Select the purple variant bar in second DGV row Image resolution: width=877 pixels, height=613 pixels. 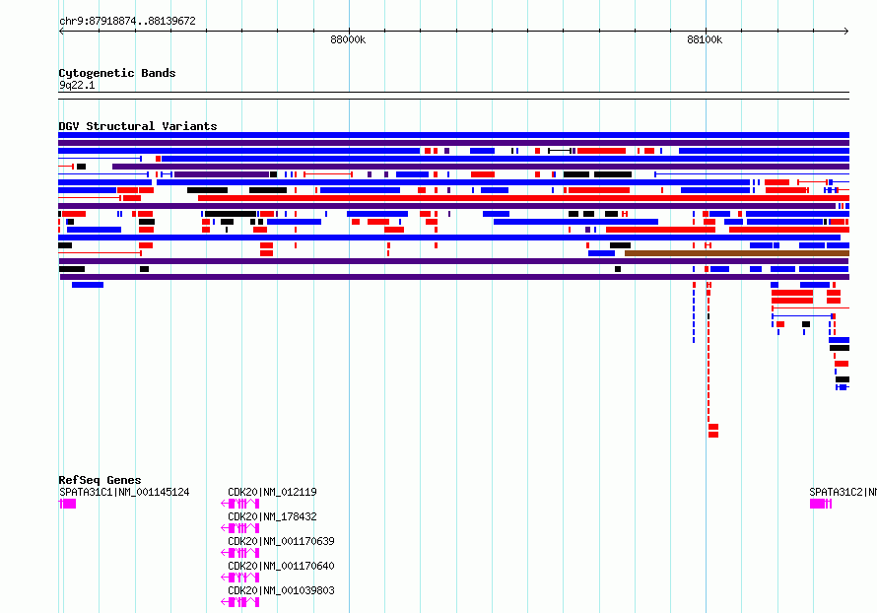pyautogui.click(x=453, y=143)
